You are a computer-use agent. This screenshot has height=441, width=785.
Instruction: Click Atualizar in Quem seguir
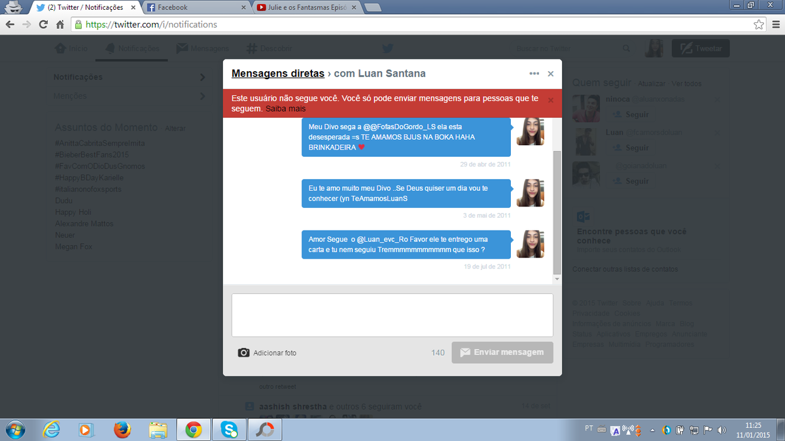pos(652,84)
